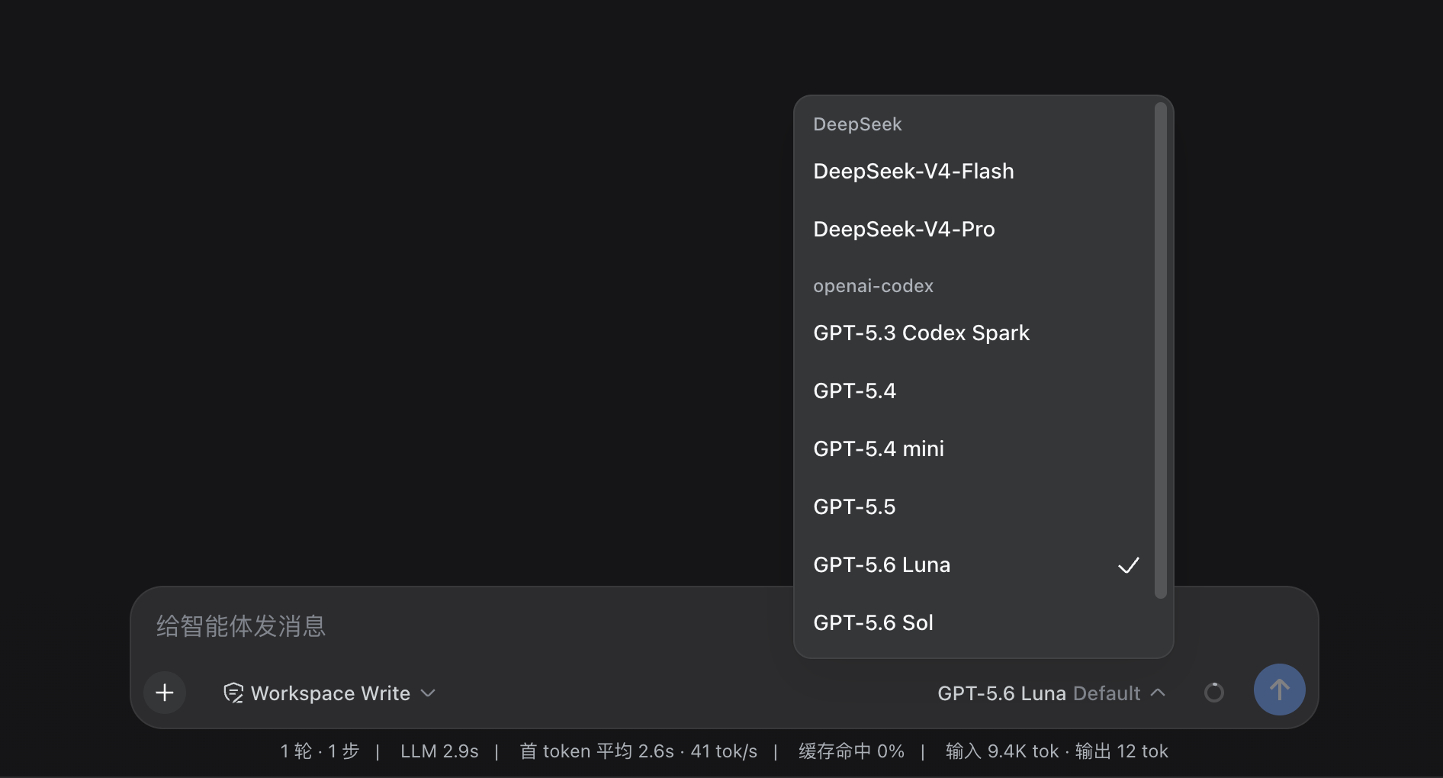
Task: Choose GPT-5.3 Codex Spark
Action: (975, 333)
